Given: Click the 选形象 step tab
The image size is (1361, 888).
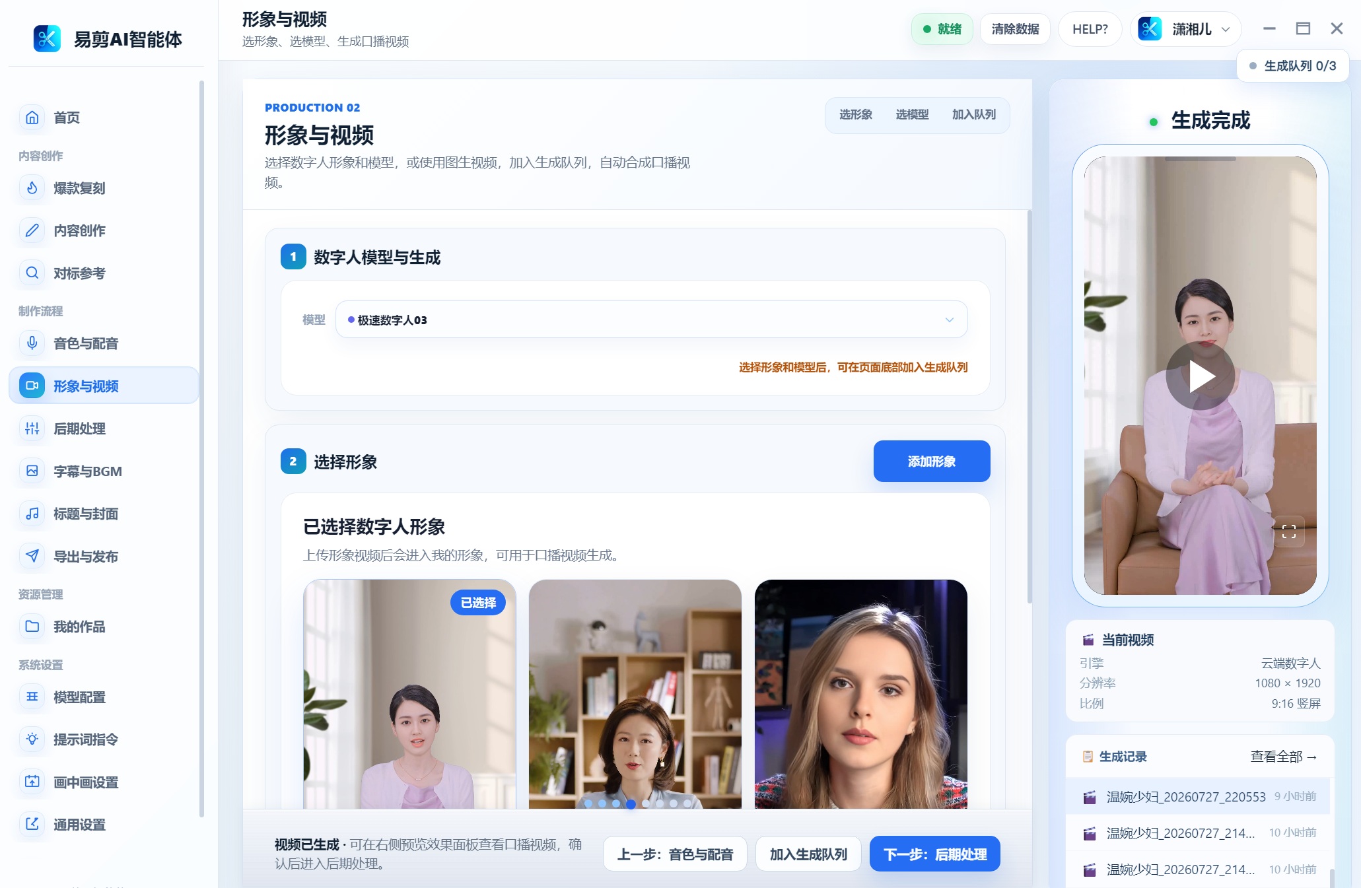Looking at the screenshot, I should coord(855,115).
